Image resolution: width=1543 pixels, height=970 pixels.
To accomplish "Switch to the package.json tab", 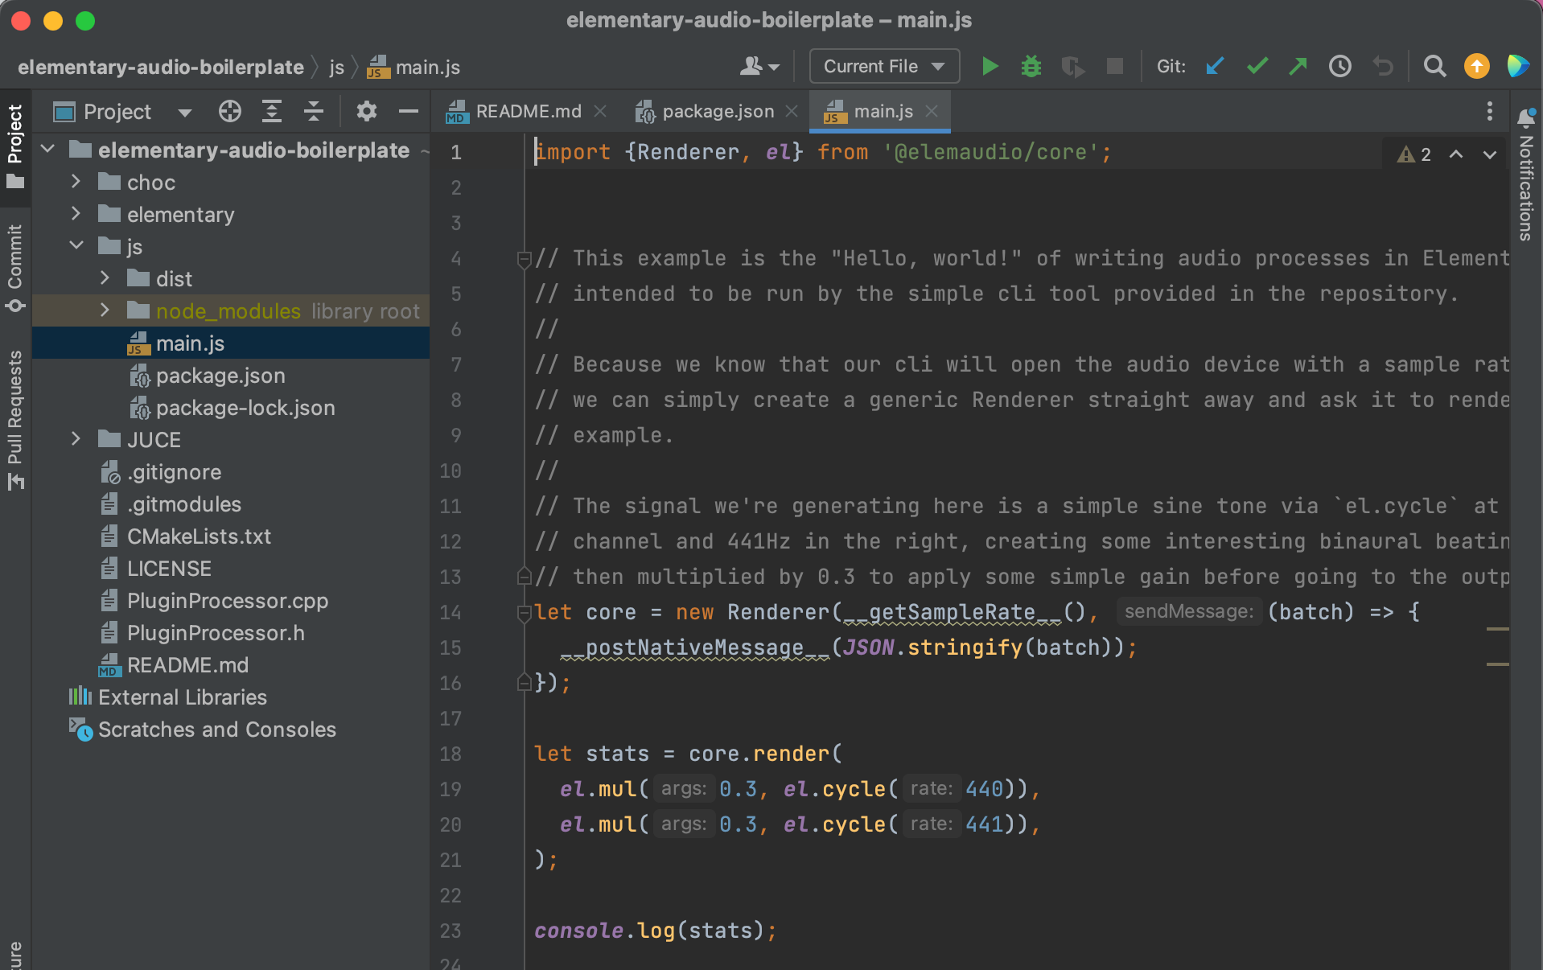I will point(717,112).
